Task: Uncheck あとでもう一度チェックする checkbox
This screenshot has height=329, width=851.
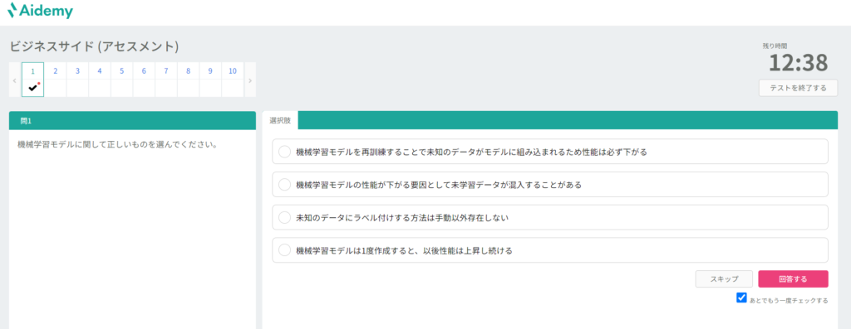Action: coord(741,298)
